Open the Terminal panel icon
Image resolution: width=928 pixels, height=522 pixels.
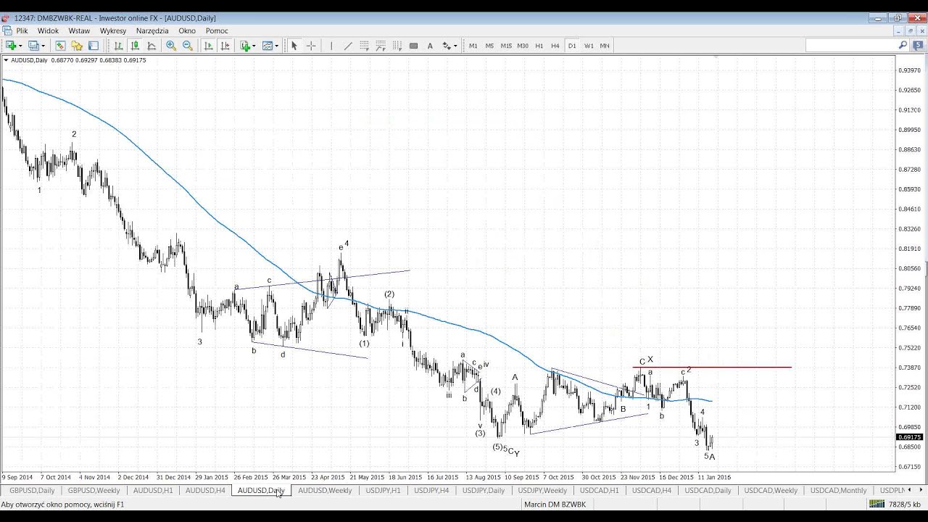(94, 46)
